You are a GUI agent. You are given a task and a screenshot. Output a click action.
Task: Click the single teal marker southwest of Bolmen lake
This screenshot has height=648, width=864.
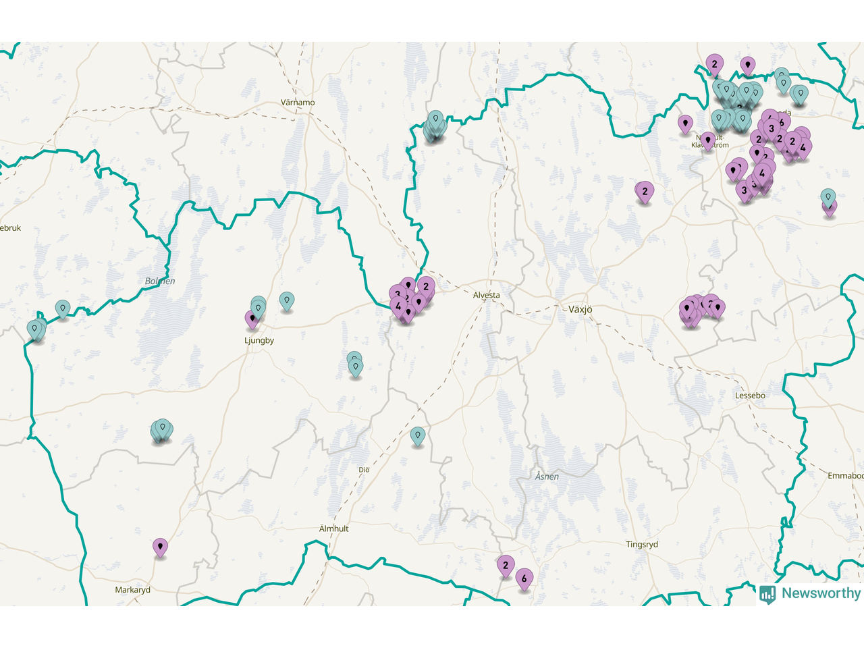tap(63, 309)
